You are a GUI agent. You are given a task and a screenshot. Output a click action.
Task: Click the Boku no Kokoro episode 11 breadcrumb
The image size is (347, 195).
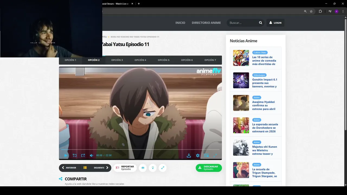pyautogui.click(x=135, y=37)
